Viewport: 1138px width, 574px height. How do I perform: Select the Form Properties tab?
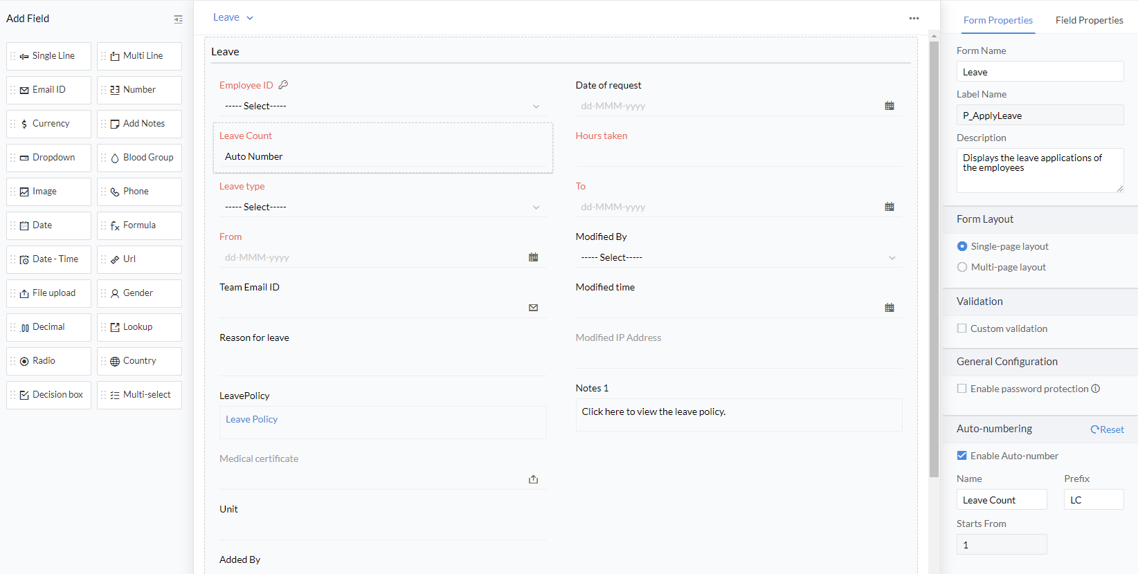click(x=997, y=20)
